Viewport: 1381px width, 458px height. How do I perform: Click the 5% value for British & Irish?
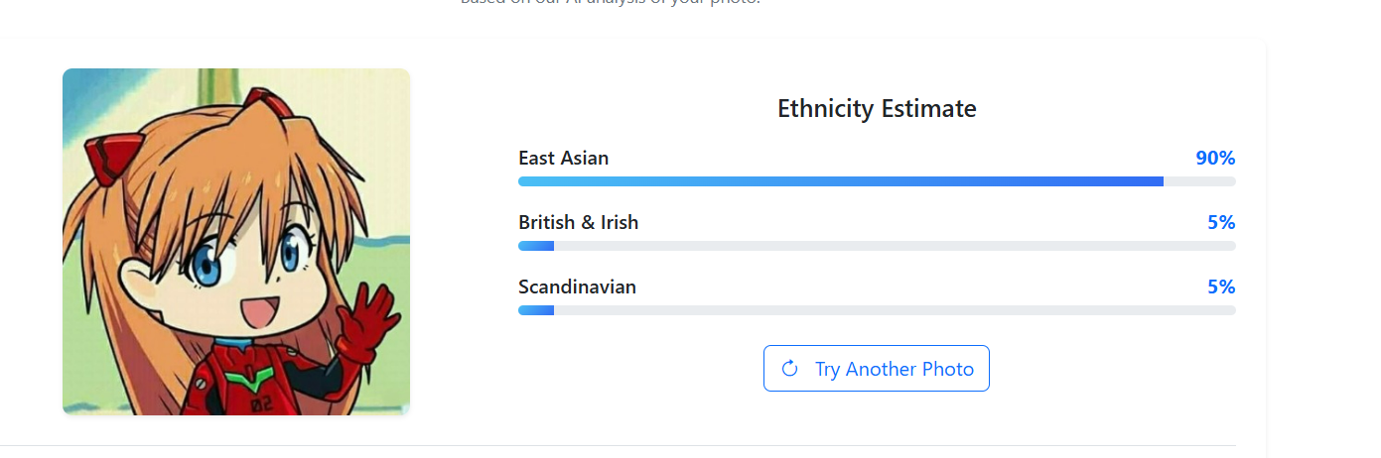pos(1221,223)
